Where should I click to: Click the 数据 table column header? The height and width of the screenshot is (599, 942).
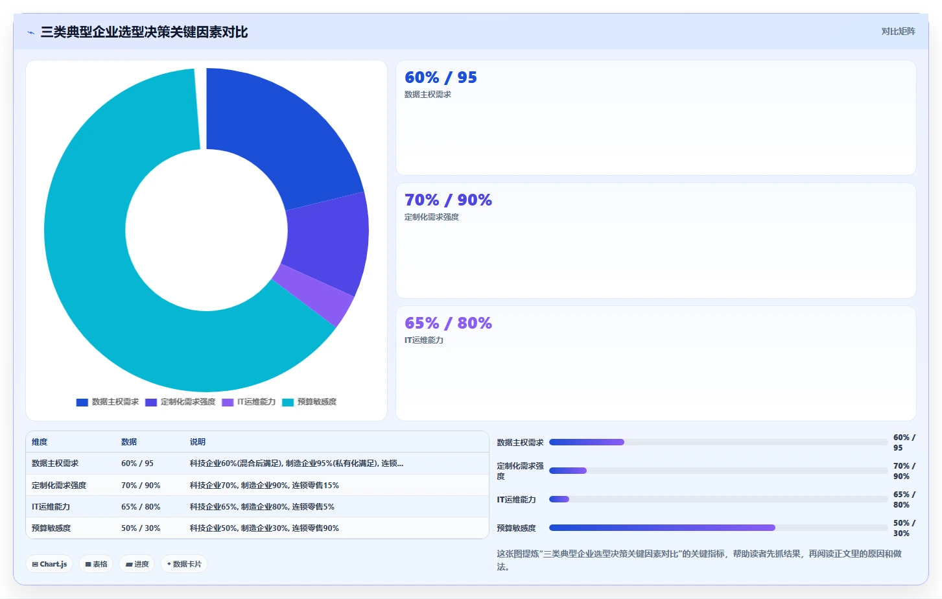pyautogui.click(x=129, y=442)
